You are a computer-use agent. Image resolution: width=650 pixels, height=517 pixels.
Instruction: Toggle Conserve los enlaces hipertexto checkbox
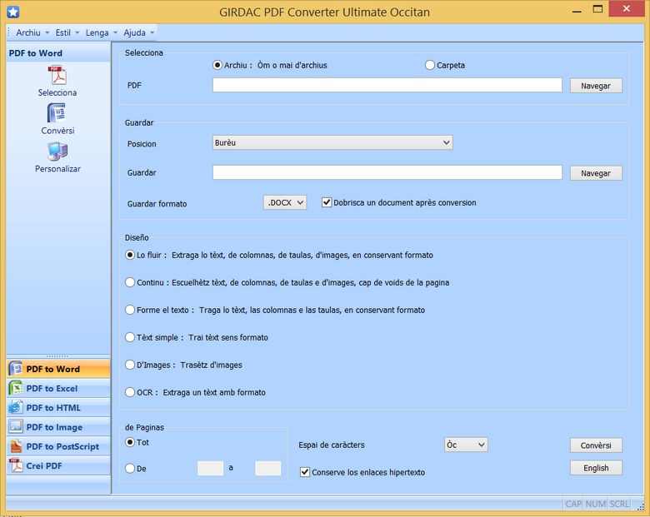pyautogui.click(x=305, y=472)
